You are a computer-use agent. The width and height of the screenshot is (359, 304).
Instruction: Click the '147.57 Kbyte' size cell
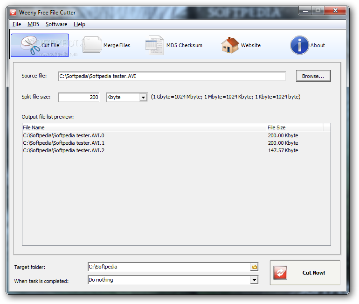pyautogui.click(x=283, y=150)
